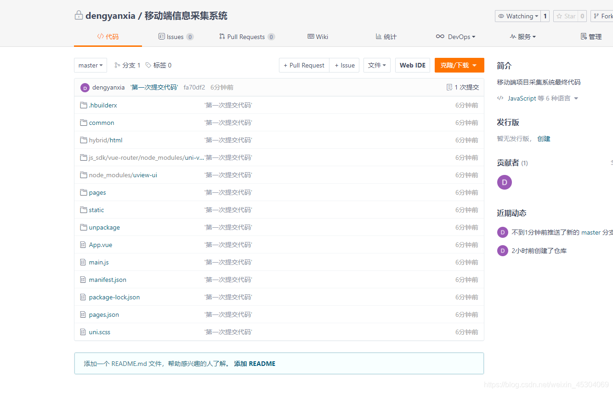The height and width of the screenshot is (393, 613).
Task: Open the 服务 menu
Action: click(523, 37)
